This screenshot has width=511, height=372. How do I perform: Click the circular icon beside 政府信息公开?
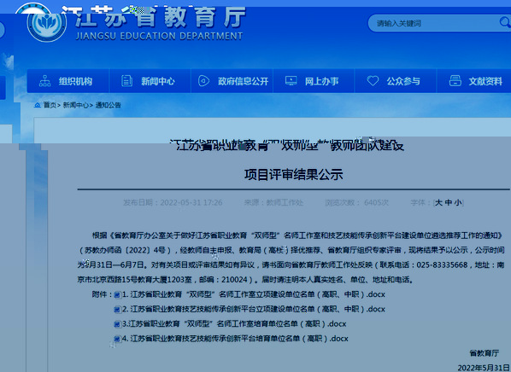(x=203, y=81)
